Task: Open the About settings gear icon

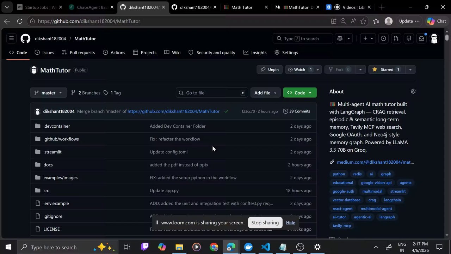Action: click(413, 91)
